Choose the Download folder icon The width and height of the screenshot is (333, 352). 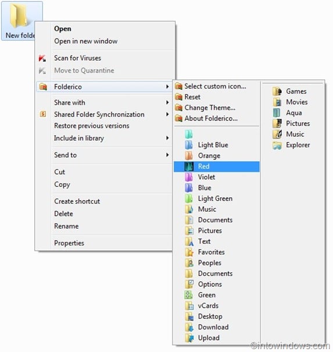point(189,328)
